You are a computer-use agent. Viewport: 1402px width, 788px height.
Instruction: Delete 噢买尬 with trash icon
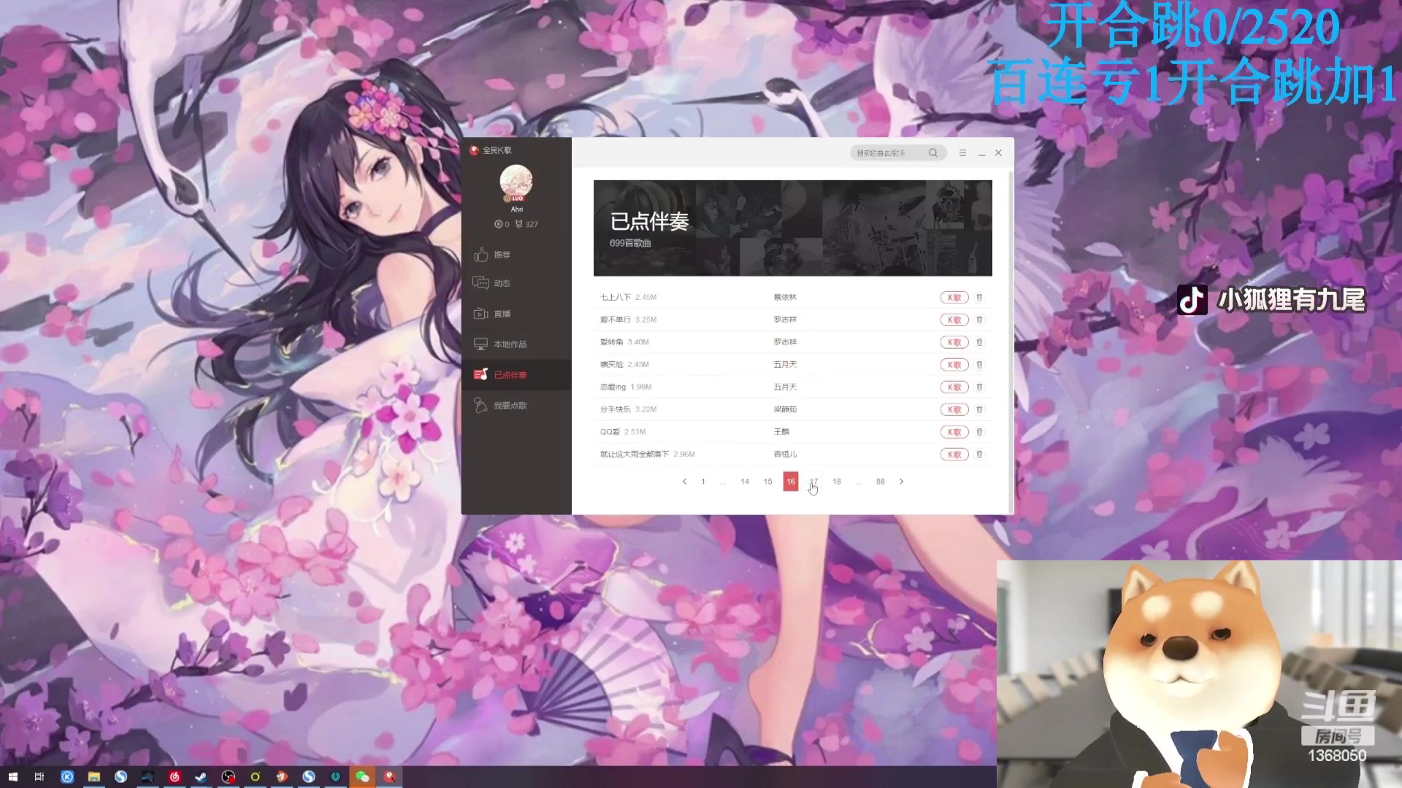click(x=980, y=365)
